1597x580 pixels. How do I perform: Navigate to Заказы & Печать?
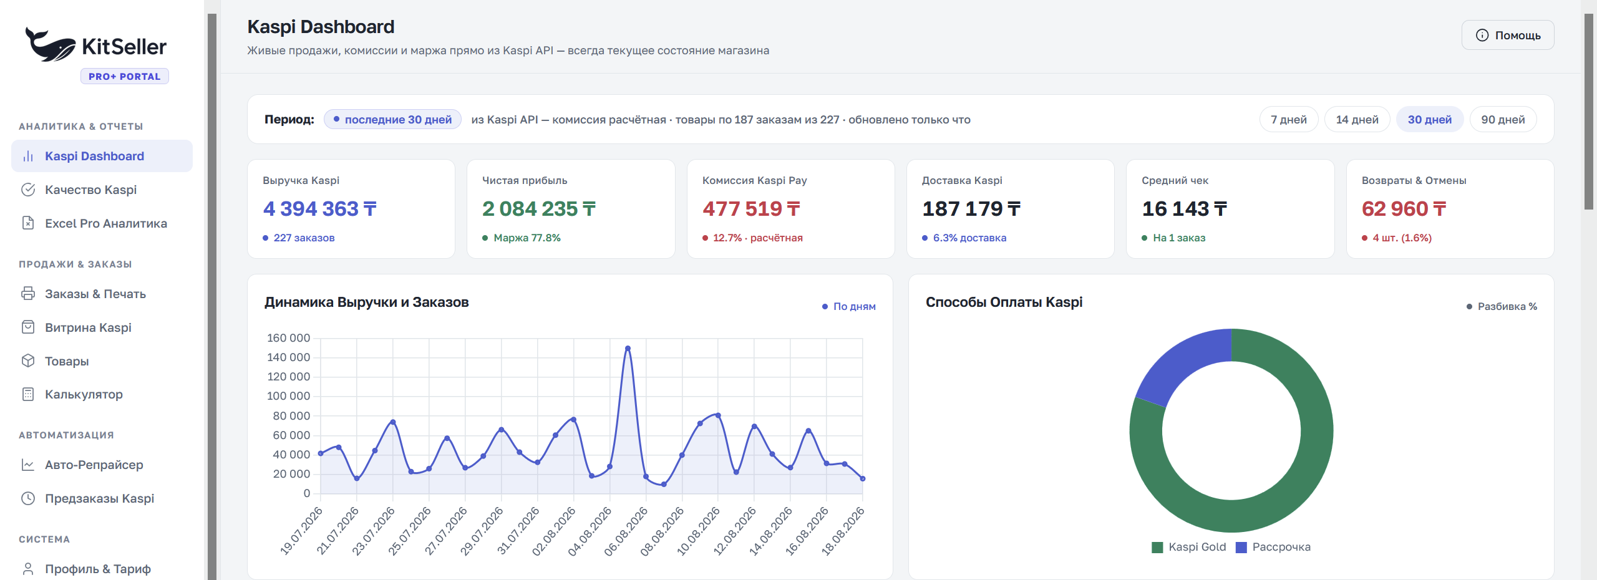(102, 293)
